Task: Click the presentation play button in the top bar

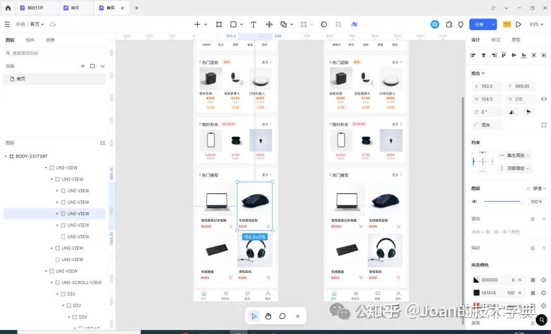Action: click(x=518, y=24)
